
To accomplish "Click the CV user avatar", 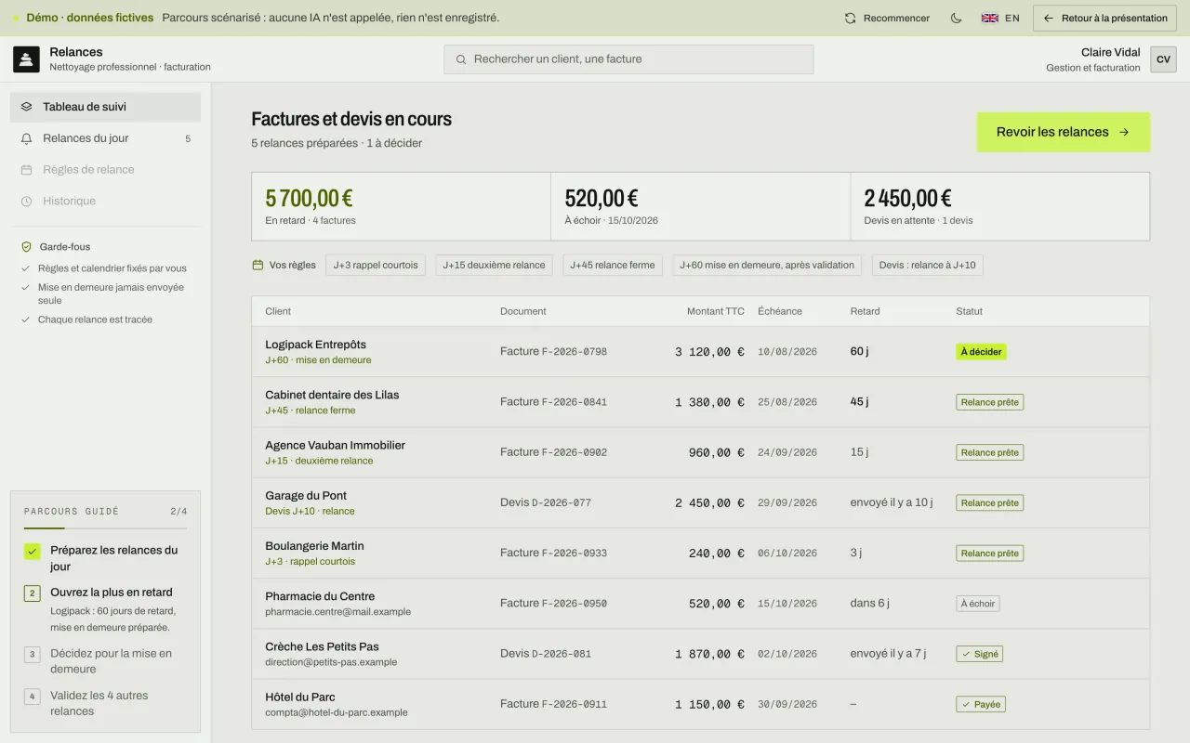I will click(x=1163, y=59).
